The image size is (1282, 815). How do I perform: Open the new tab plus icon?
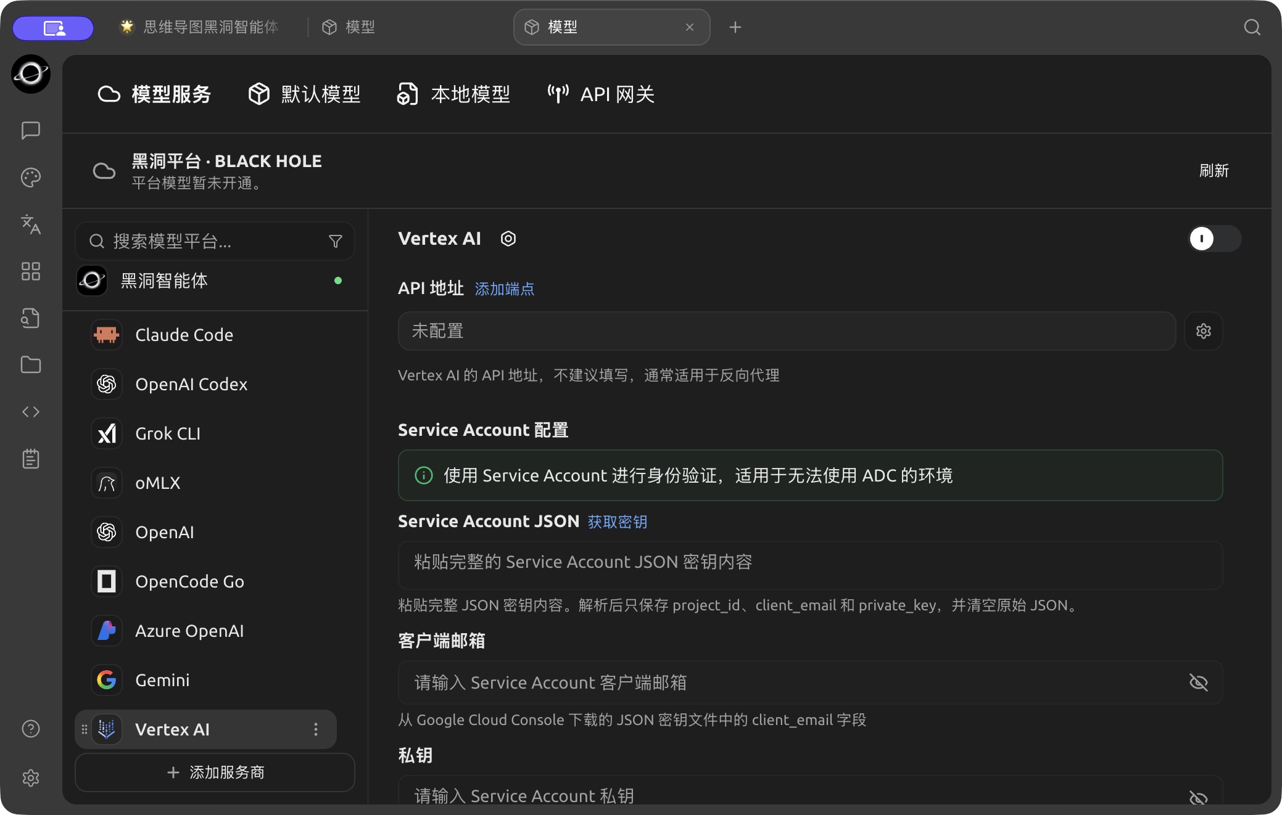(x=735, y=27)
